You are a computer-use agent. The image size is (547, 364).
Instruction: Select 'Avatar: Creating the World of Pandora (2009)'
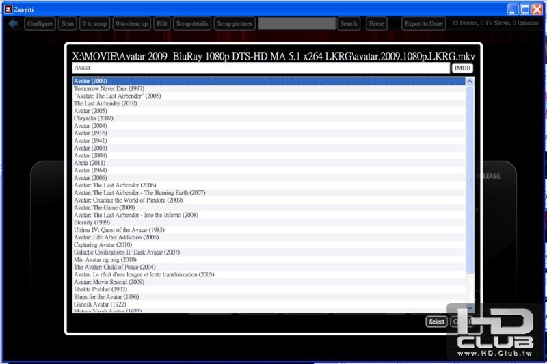pyautogui.click(x=269, y=200)
